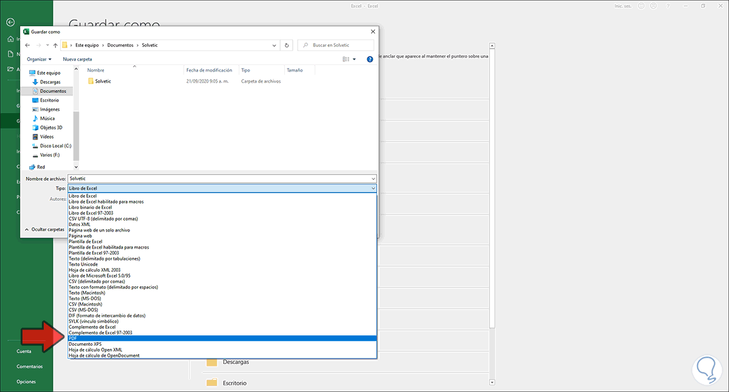Open Opciones in Excel backstage sidebar

[26, 382]
